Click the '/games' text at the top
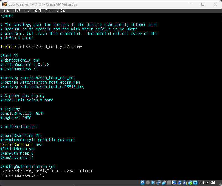 (7, 16)
